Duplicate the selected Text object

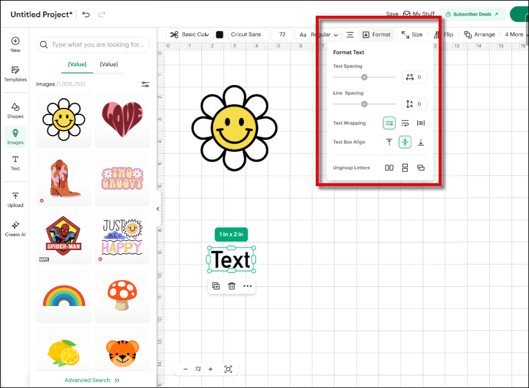pyautogui.click(x=216, y=286)
